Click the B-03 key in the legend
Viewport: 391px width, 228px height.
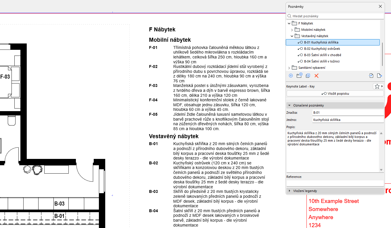(154, 191)
